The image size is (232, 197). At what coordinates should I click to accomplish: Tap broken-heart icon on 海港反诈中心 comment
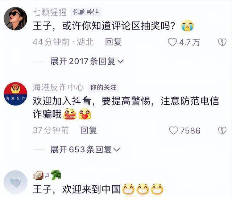pyautogui.click(x=222, y=130)
